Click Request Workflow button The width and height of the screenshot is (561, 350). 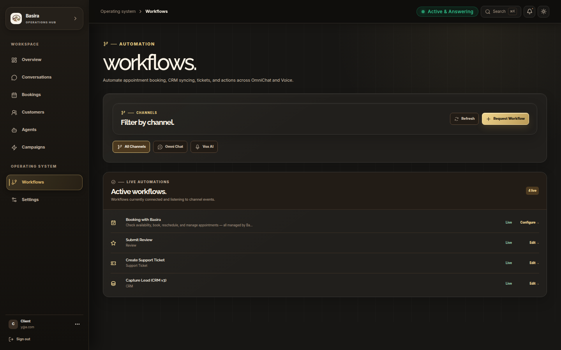(x=505, y=119)
